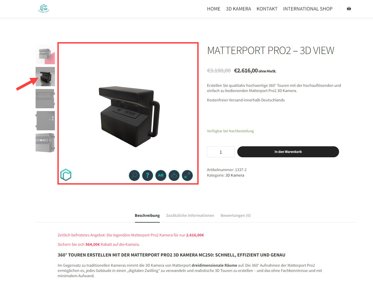Switch to Bewertungen (0) tab
This screenshot has width=373, height=281.
pyautogui.click(x=236, y=215)
